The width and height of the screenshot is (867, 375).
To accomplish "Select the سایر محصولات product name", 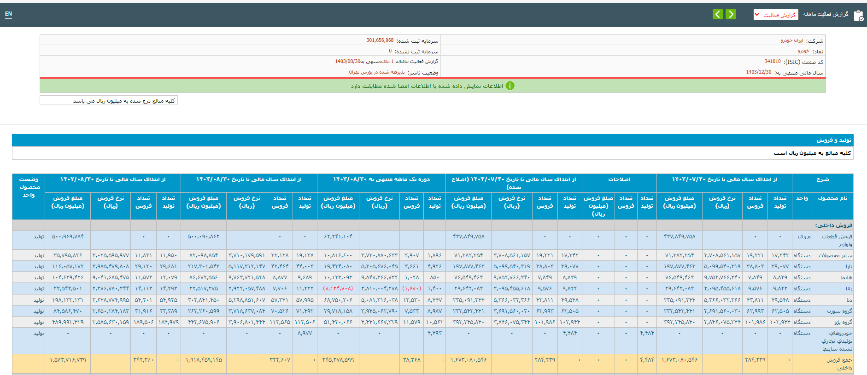I will pyautogui.click(x=835, y=255).
